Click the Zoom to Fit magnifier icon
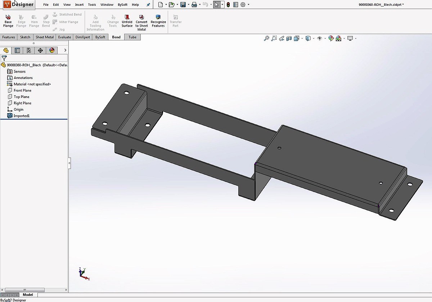 (x=266, y=38)
